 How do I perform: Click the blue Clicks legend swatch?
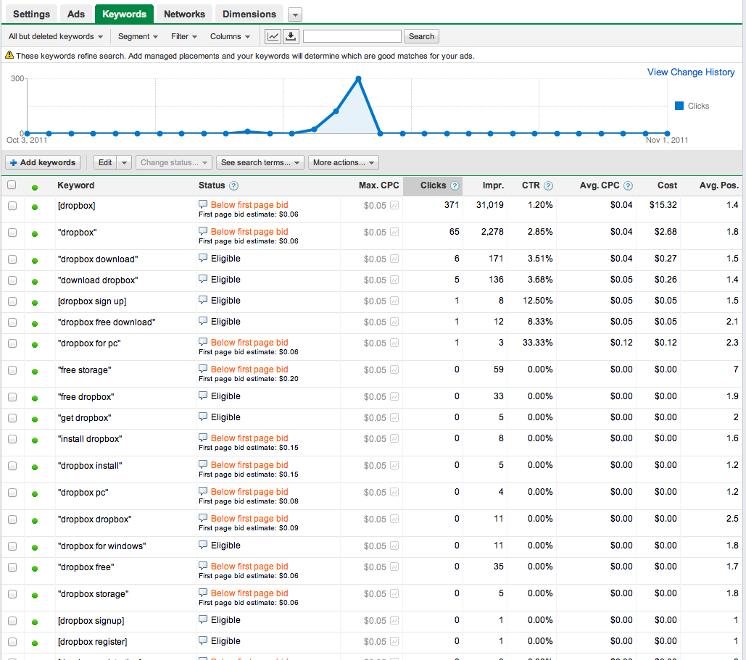tap(679, 106)
